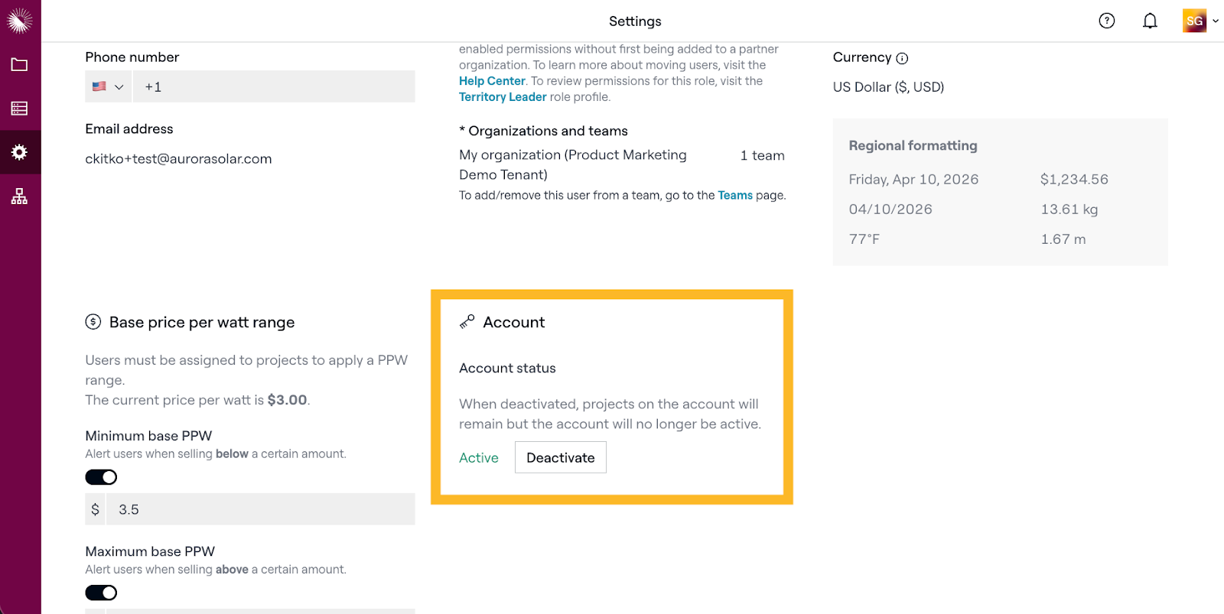This screenshot has width=1224, height=614.
Task: Toggle the Maximum base PPW alert switch
Action: tap(101, 593)
